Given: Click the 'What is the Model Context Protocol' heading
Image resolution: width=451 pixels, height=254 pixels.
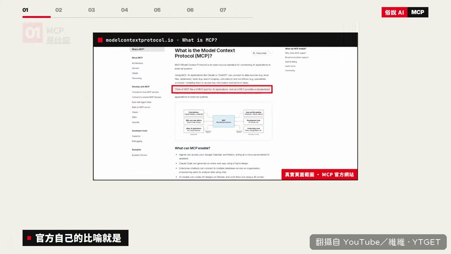Looking at the screenshot, I should point(205,53).
